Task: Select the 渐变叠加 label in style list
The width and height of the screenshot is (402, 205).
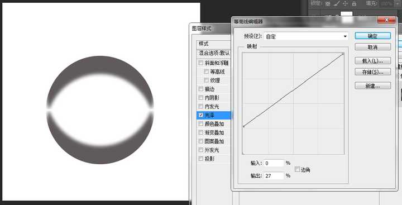Action: 214,132
